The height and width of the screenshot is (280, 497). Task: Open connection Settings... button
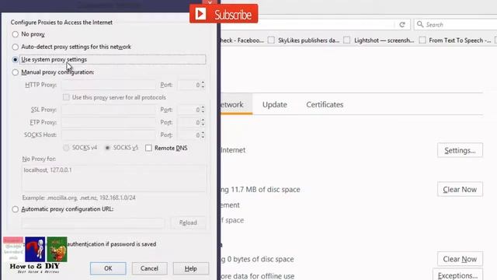460,150
